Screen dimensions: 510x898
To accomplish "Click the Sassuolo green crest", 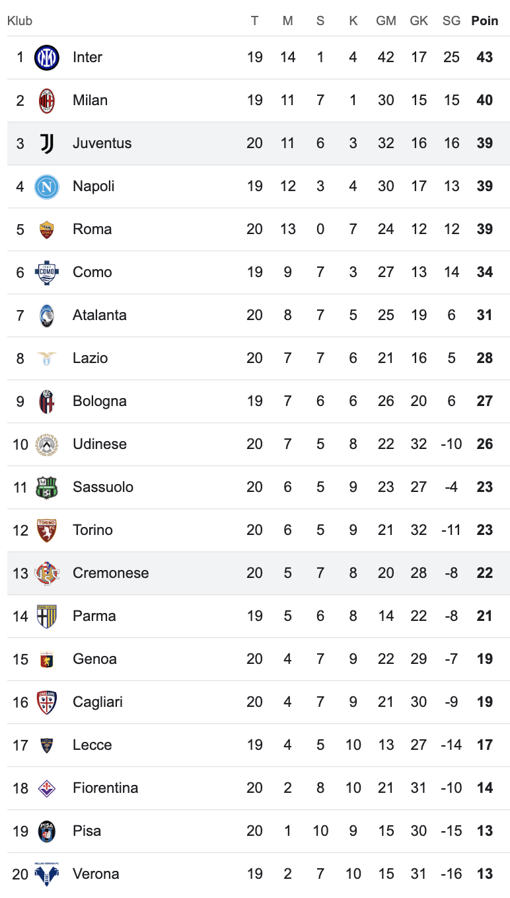I will coord(47,487).
